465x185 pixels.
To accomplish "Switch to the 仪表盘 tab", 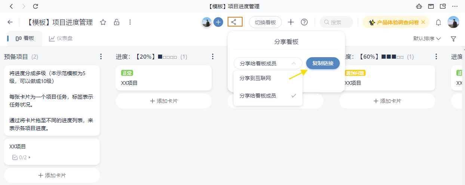I will pos(61,38).
